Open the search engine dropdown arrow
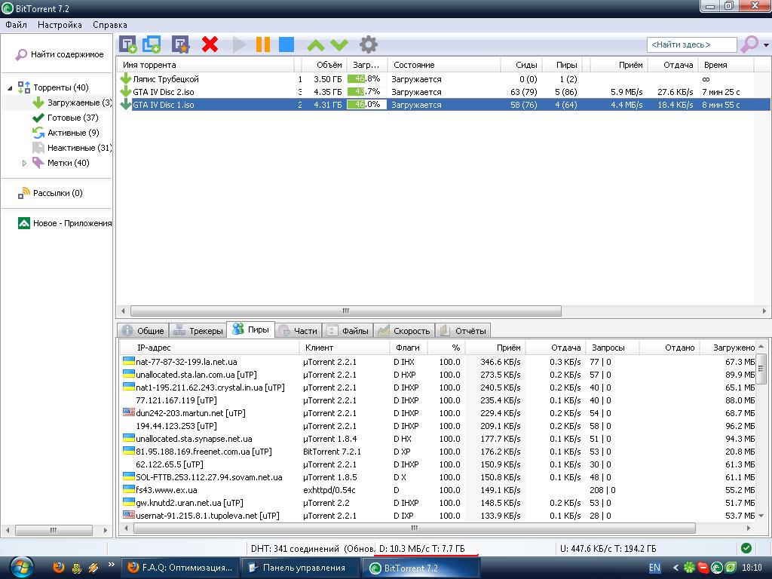This screenshot has width=772, height=579. pos(765,45)
